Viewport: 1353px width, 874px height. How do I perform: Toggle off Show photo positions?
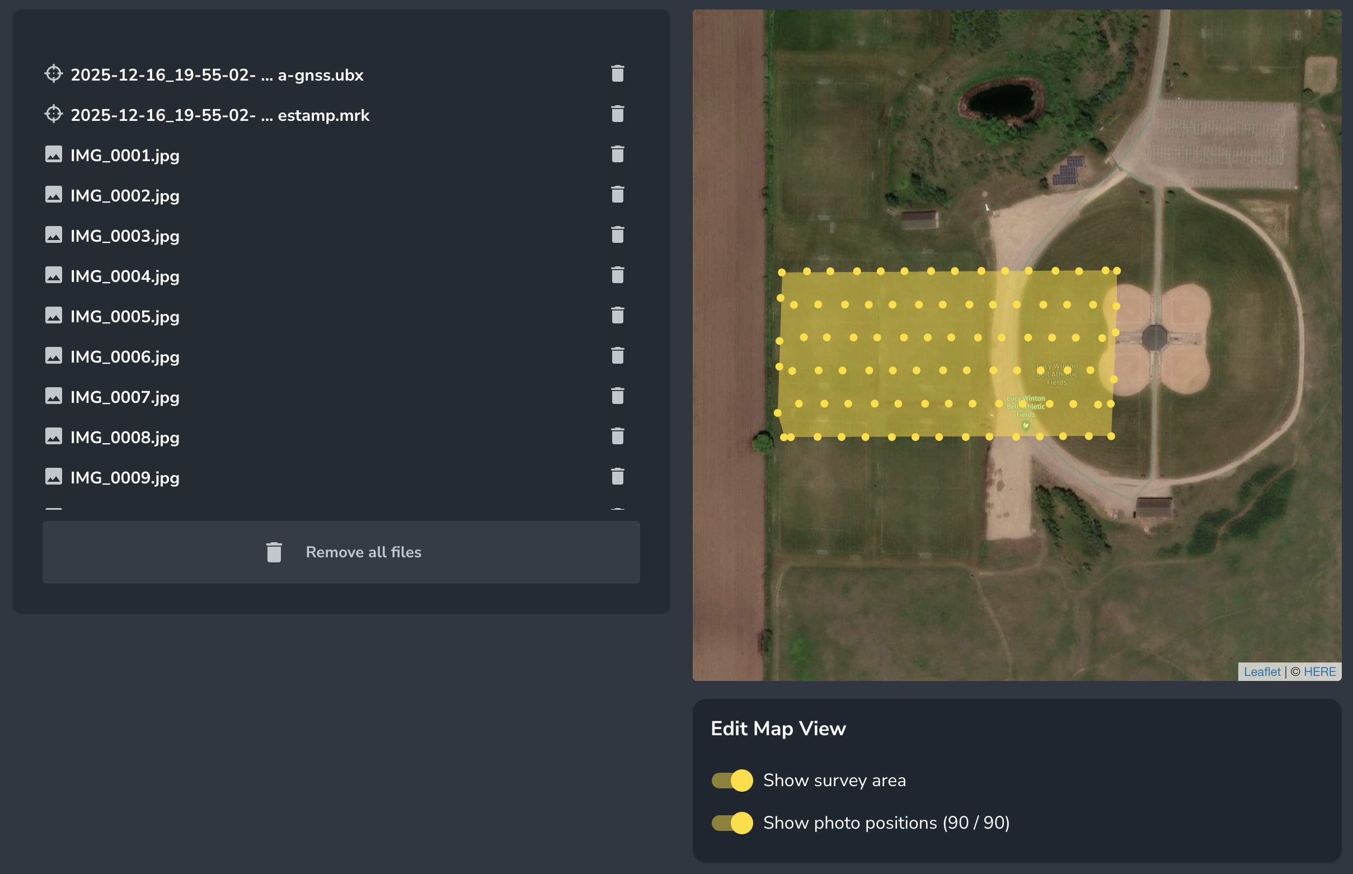coord(732,823)
